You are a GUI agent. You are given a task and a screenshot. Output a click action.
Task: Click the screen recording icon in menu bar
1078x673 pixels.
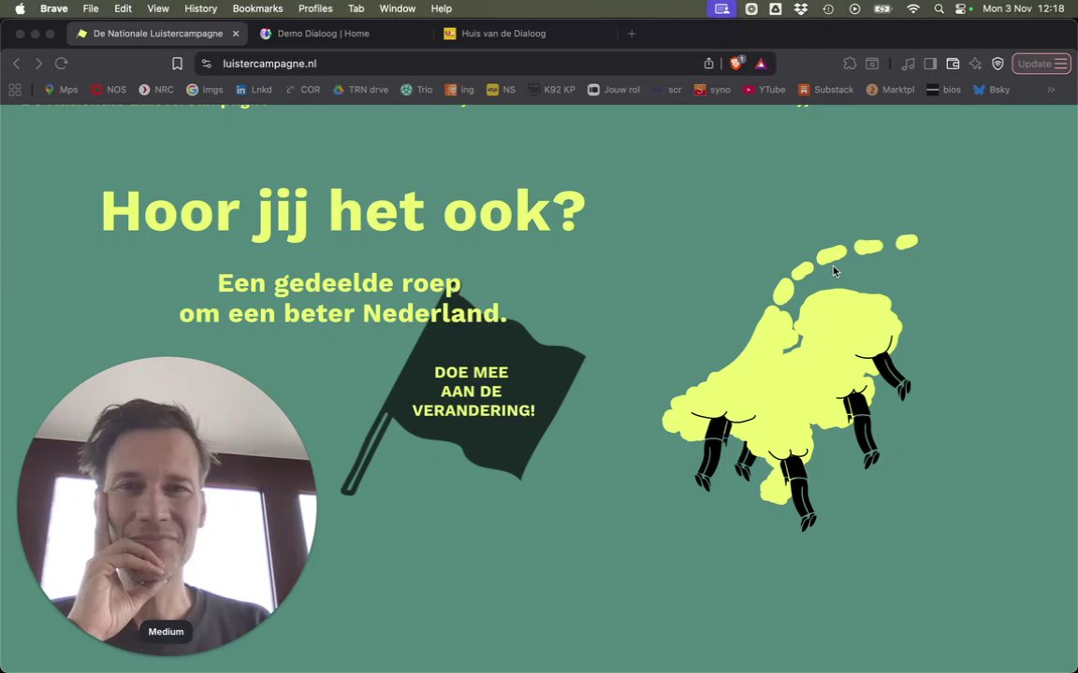(x=721, y=9)
